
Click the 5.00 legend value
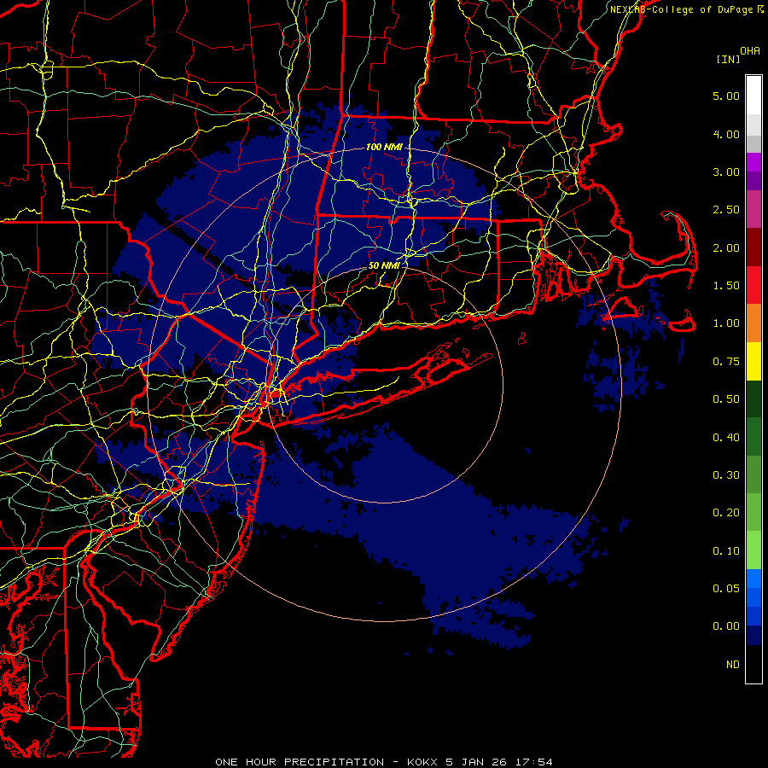point(726,96)
